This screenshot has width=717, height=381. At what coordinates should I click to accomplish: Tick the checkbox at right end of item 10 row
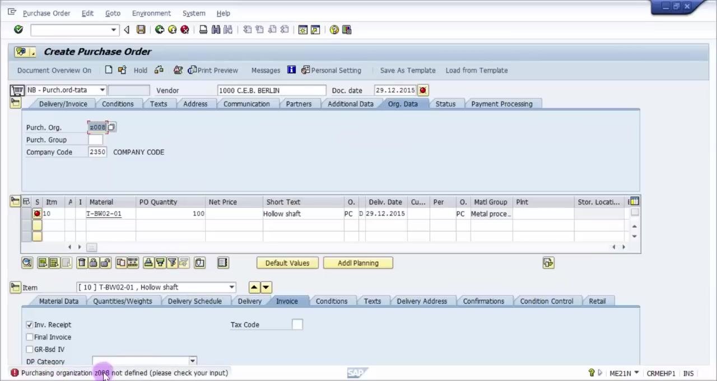pyautogui.click(x=635, y=212)
